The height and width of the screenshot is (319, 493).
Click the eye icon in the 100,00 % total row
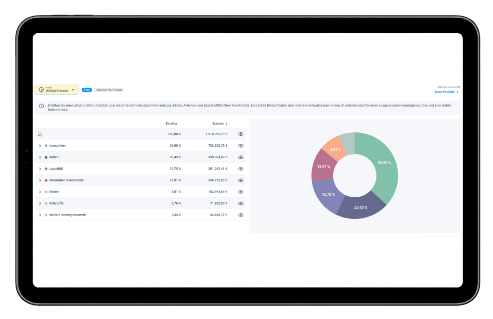pos(241,134)
